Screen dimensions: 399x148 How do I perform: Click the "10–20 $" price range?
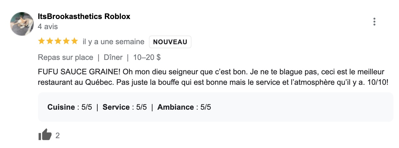coord(147,57)
